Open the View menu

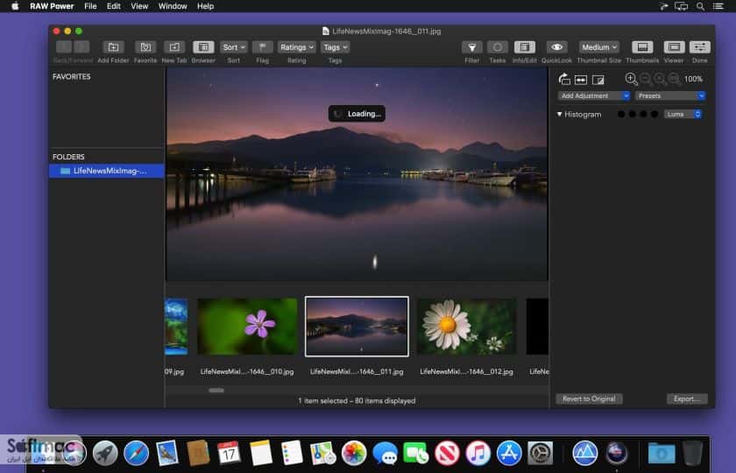point(139,6)
